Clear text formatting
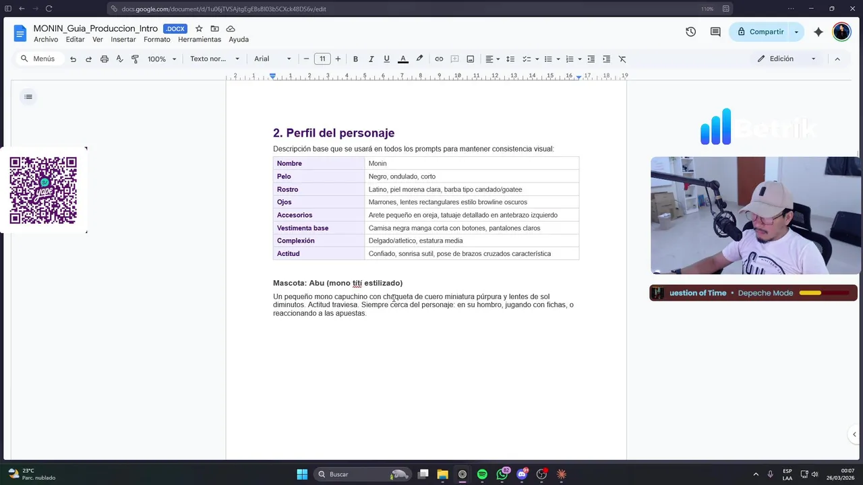 coord(622,59)
